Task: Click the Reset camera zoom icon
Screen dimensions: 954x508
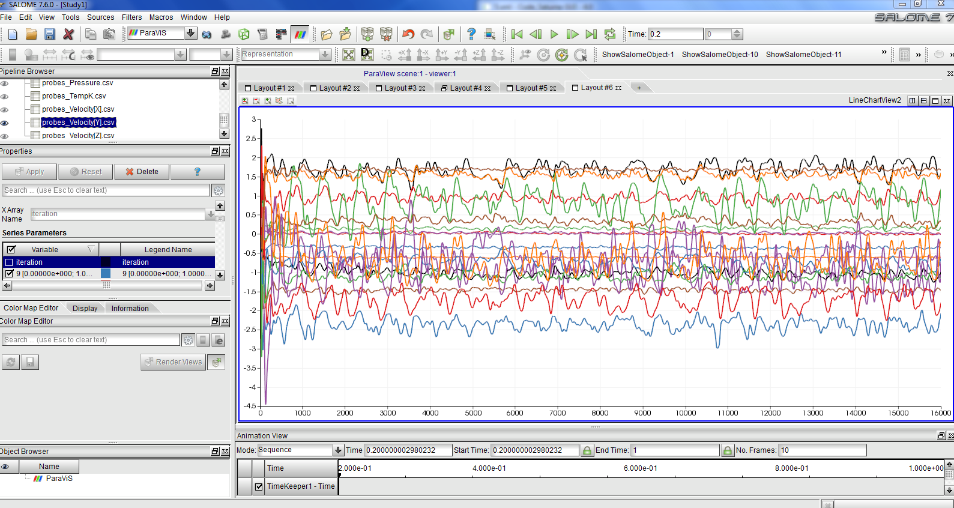Action: [x=348, y=55]
